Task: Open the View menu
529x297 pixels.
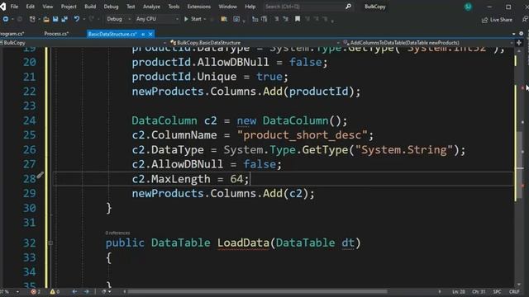Action: (48, 7)
